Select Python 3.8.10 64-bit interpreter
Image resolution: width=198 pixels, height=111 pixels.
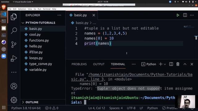tap(26, 108)
